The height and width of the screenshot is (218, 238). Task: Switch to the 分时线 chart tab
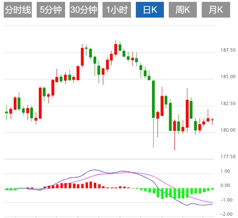click(x=18, y=10)
